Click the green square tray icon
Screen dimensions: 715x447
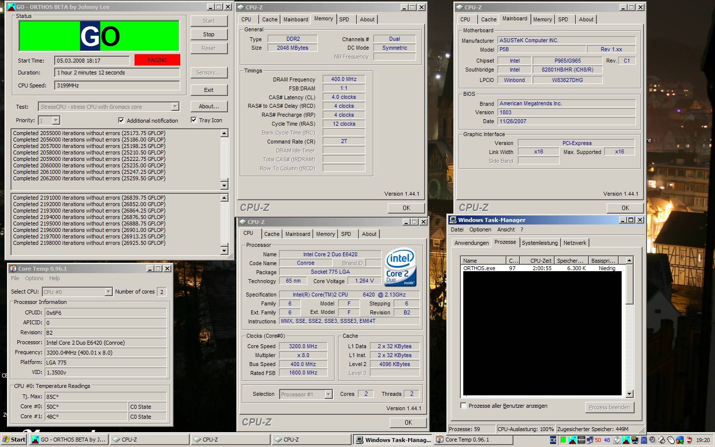pyautogui.click(x=564, y=440)
